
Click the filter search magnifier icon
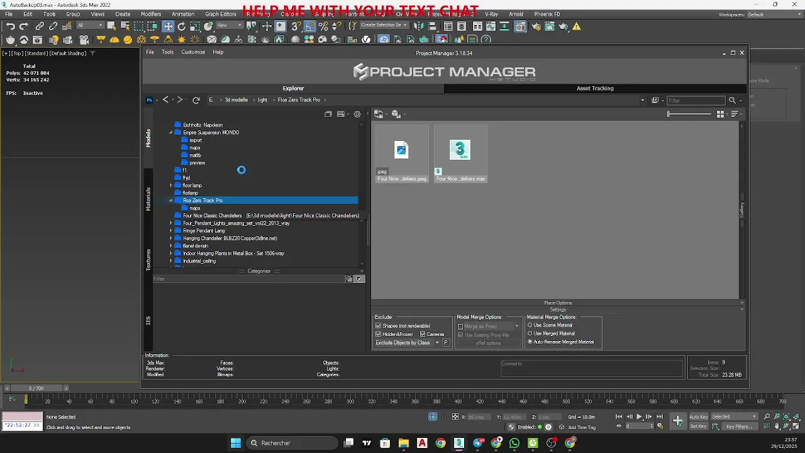click(x=732, y=100)
